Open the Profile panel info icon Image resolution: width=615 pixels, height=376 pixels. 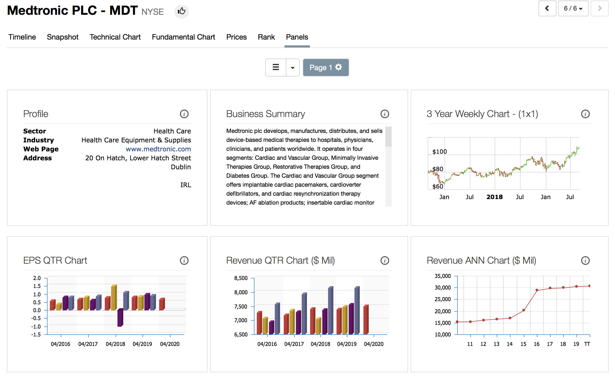point(184,114)
